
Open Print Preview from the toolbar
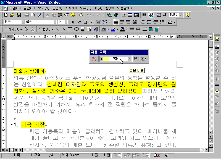pos(33,15)
